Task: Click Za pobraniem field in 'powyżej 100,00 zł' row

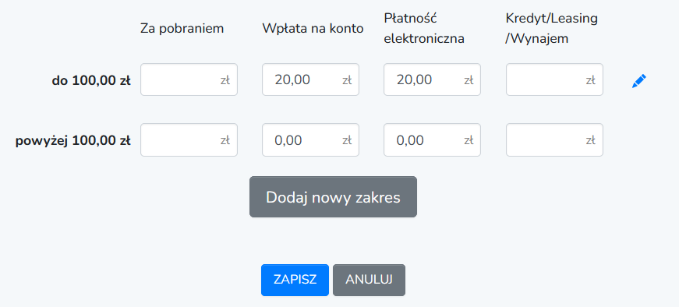Action: (x=189, y=139)
